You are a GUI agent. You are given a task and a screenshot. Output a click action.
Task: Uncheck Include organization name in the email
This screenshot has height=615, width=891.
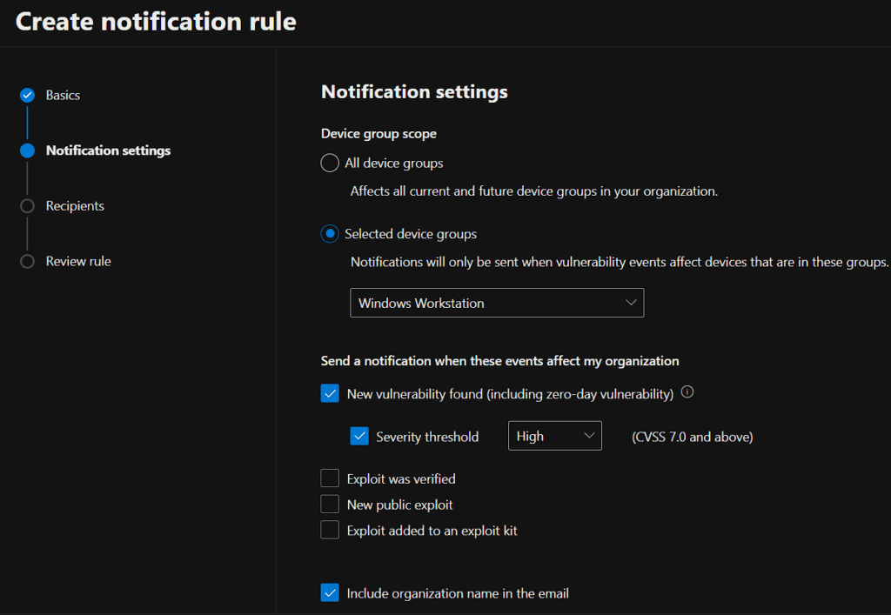coord(330,593)
